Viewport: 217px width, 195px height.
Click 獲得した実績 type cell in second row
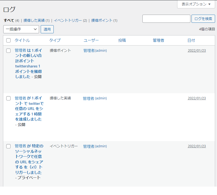(x=60, y=98)
